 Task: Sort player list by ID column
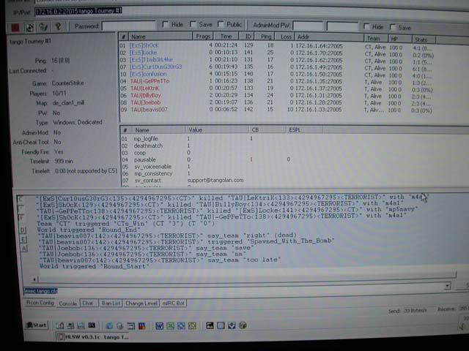(x=247, y=37)
